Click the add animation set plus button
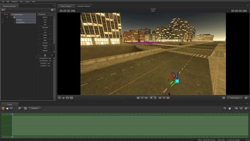This screenshot has height=141, width=250. click(3, 10)
